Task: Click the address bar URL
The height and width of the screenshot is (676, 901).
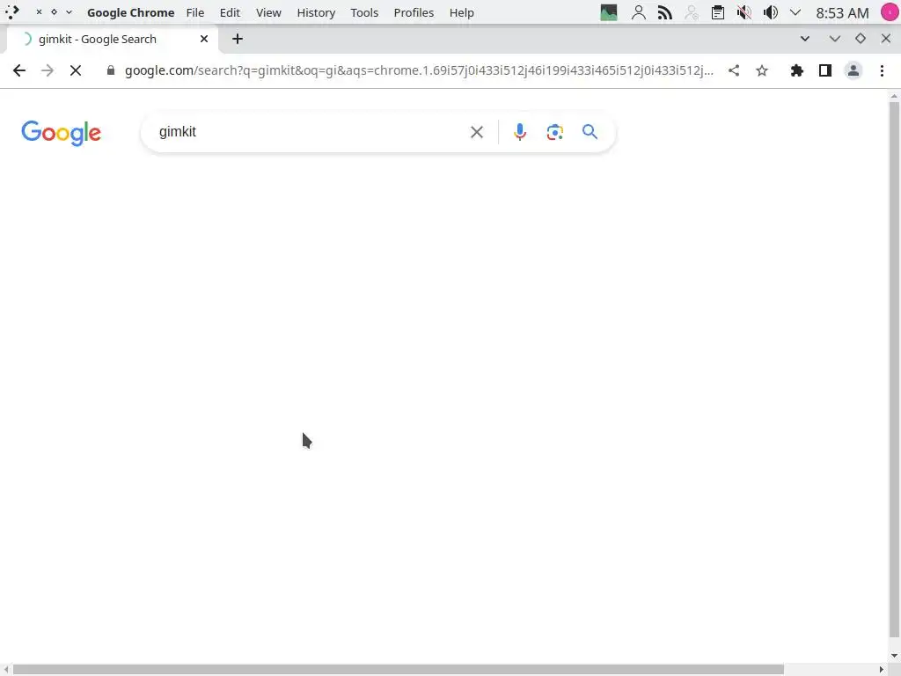Action: coord(419,70)
